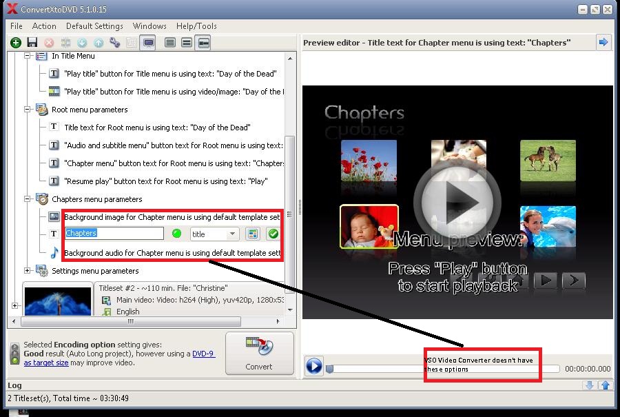Click the In Title Menu list icon
620x417 pixels.
(41, 56)
